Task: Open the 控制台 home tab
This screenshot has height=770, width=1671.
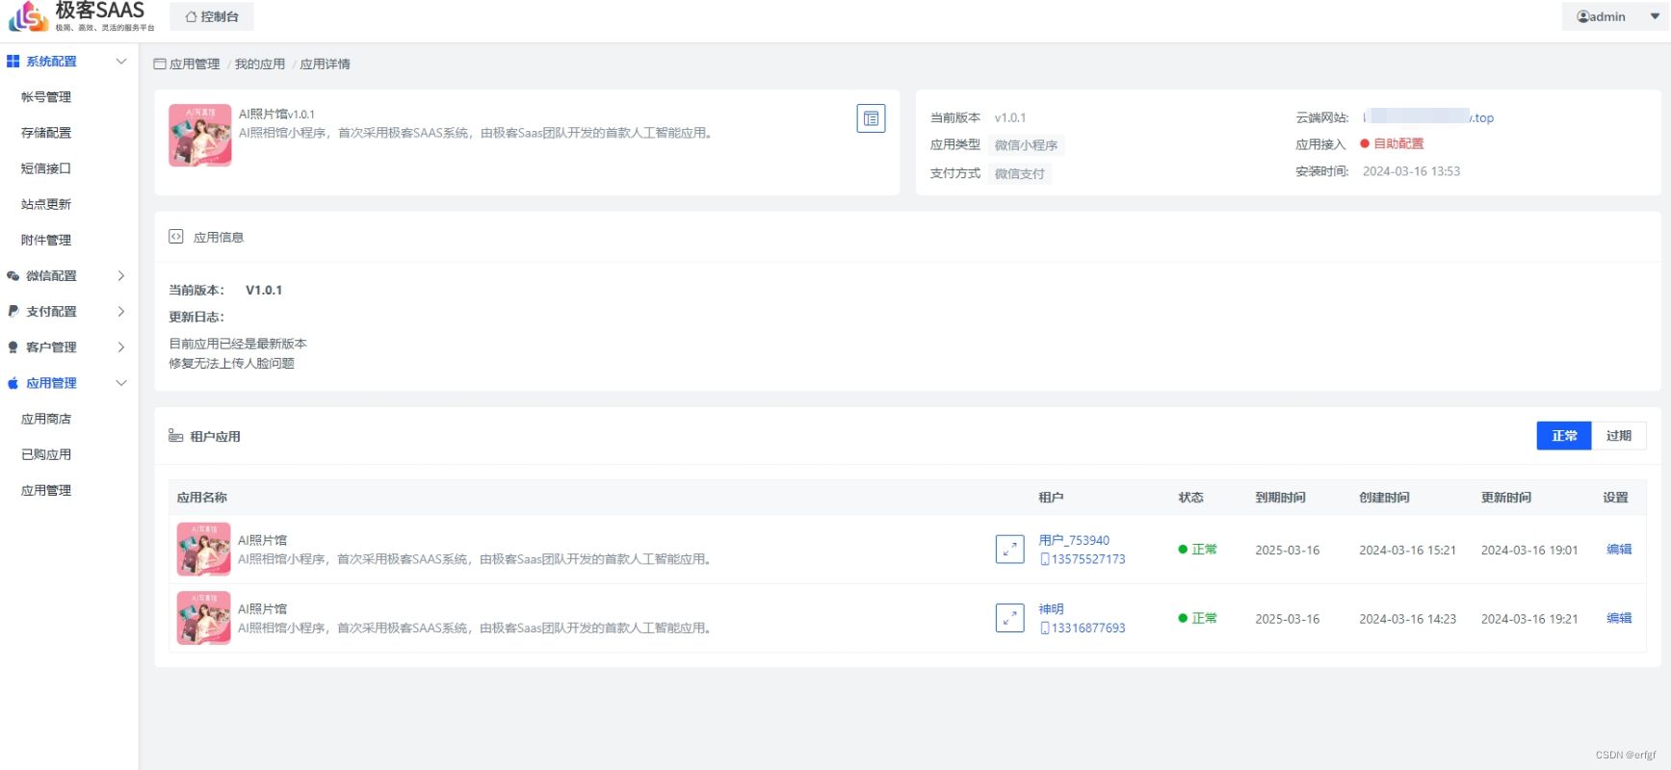Action: click(x=212, y=16)
